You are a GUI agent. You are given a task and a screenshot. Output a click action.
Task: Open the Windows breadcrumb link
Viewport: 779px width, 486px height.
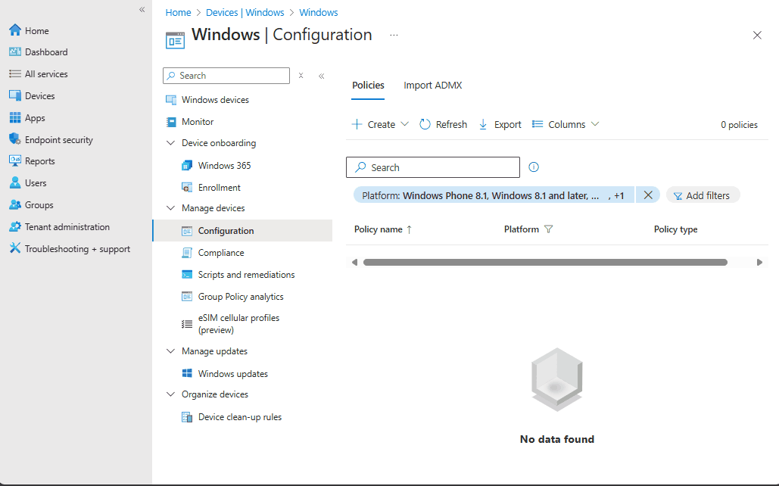click(x=319, y=12)
